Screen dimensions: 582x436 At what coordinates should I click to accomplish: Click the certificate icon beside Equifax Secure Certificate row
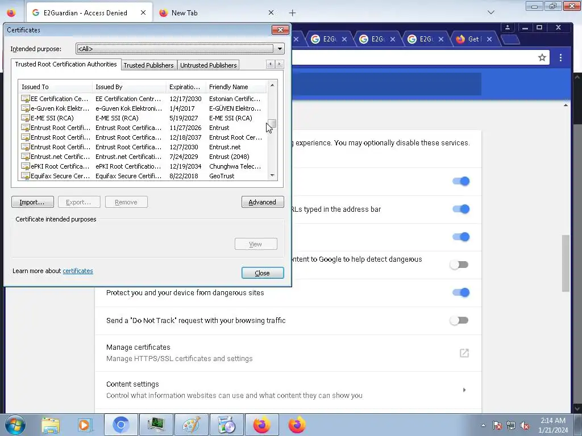(25, 176)
